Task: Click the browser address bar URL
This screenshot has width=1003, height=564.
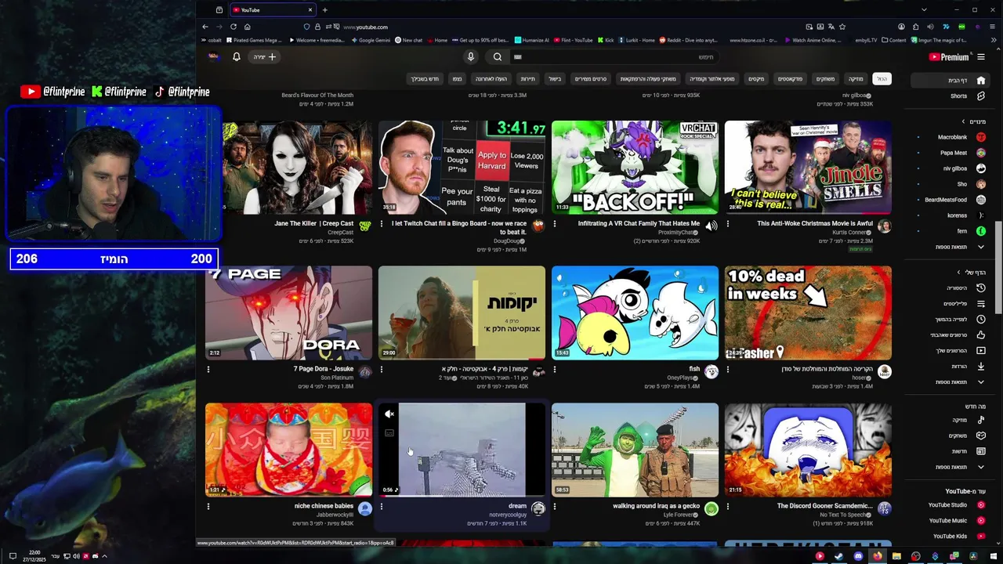Action: 365,27
